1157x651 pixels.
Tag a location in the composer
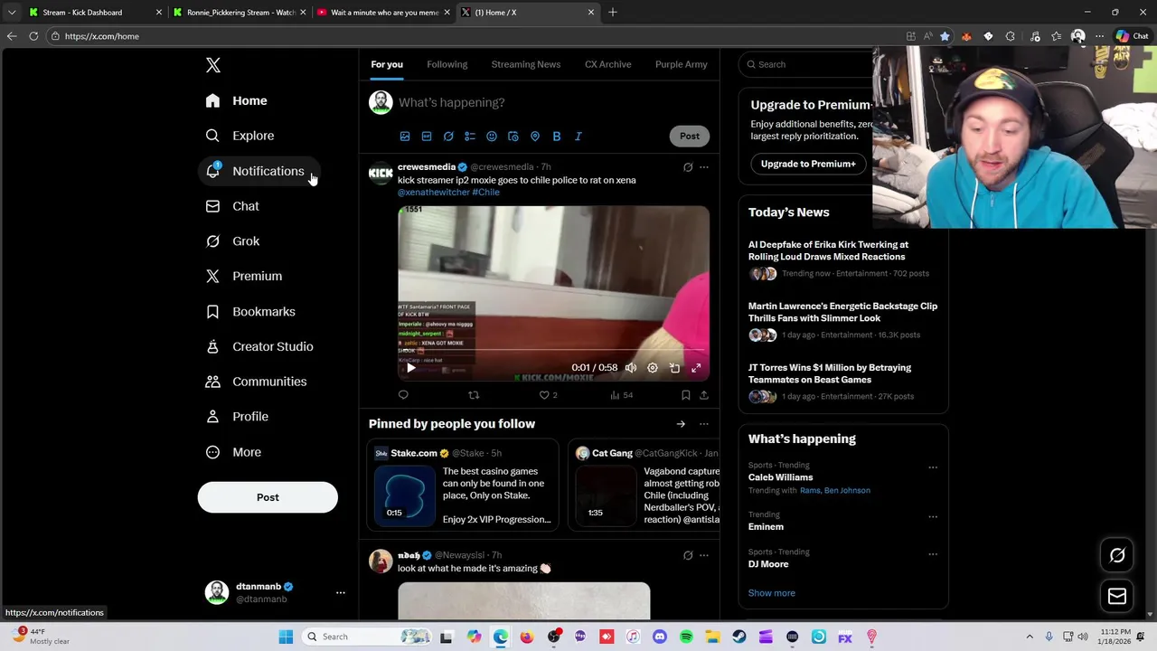[535, 137]
